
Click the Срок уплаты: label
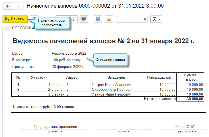[23, 67]
